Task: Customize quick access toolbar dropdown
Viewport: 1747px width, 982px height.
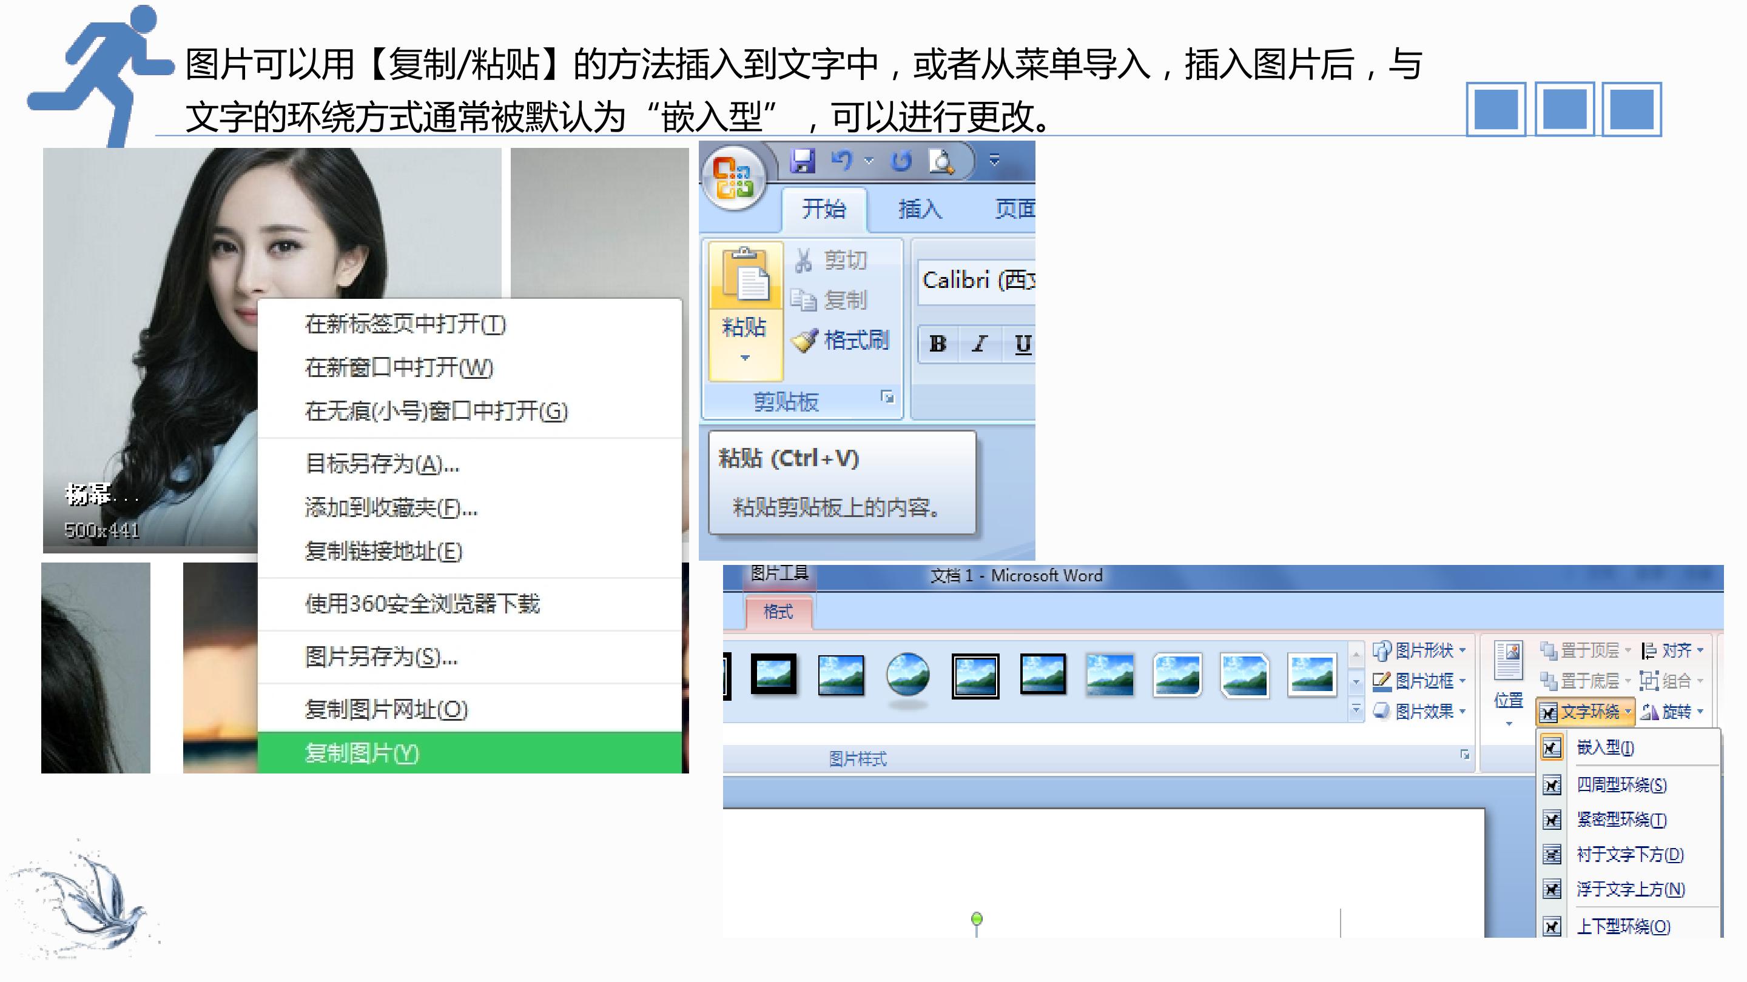Action: click(994, 161)
